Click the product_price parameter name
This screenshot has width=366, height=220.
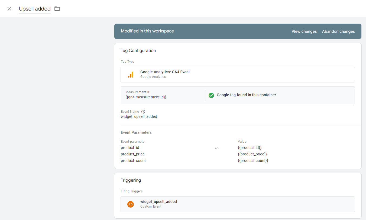pyautogui.click(x=132, y=154)
